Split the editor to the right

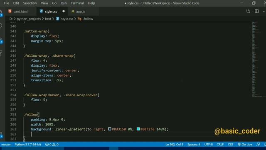(x=257, y=11)
